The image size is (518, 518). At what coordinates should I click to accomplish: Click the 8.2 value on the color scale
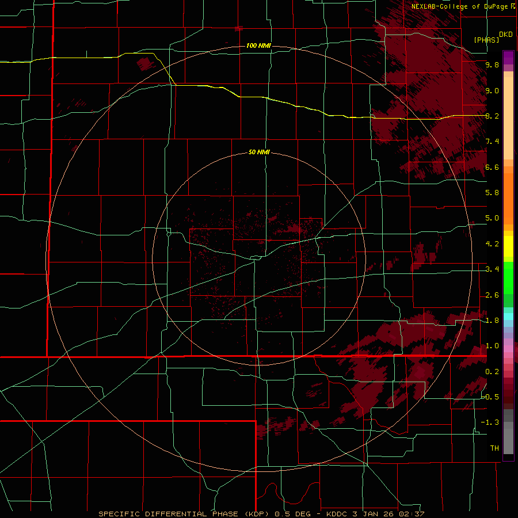tap(492, 116)
